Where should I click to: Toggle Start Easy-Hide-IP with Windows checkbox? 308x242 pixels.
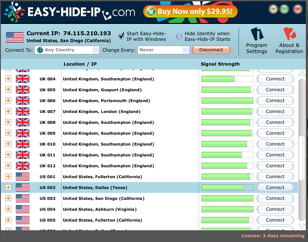click(122, 36)
